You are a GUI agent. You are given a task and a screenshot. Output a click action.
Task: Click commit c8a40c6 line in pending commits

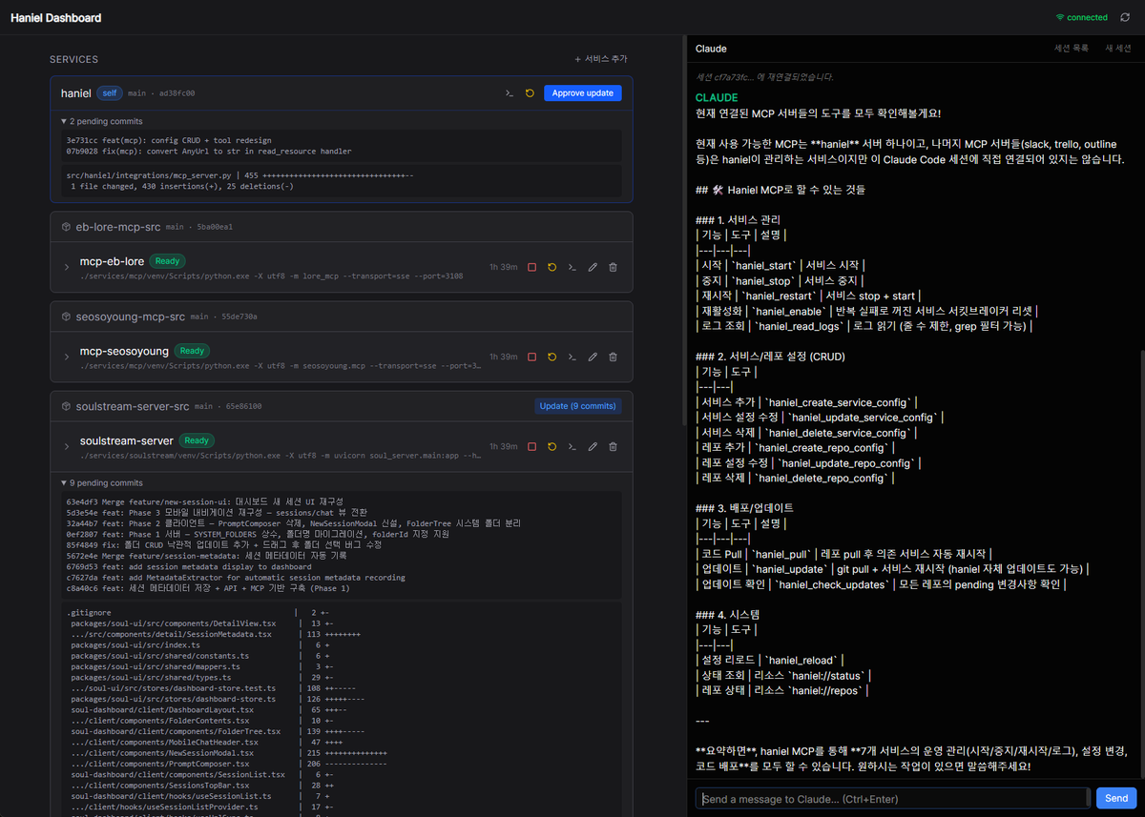click(208, 588)
